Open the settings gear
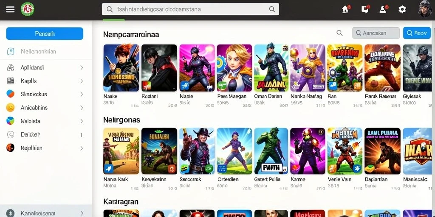 tap(402, 9)
